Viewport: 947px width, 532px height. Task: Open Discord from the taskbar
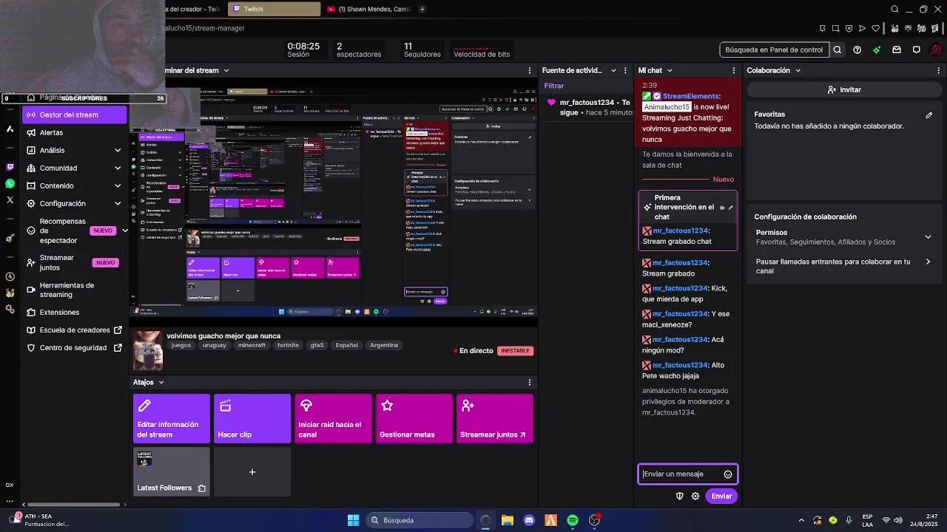529,520
